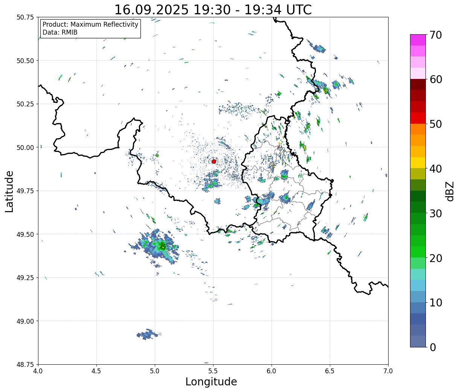Click the colorbar 0 tick label
Screen dimensions: 459x391
433,347
